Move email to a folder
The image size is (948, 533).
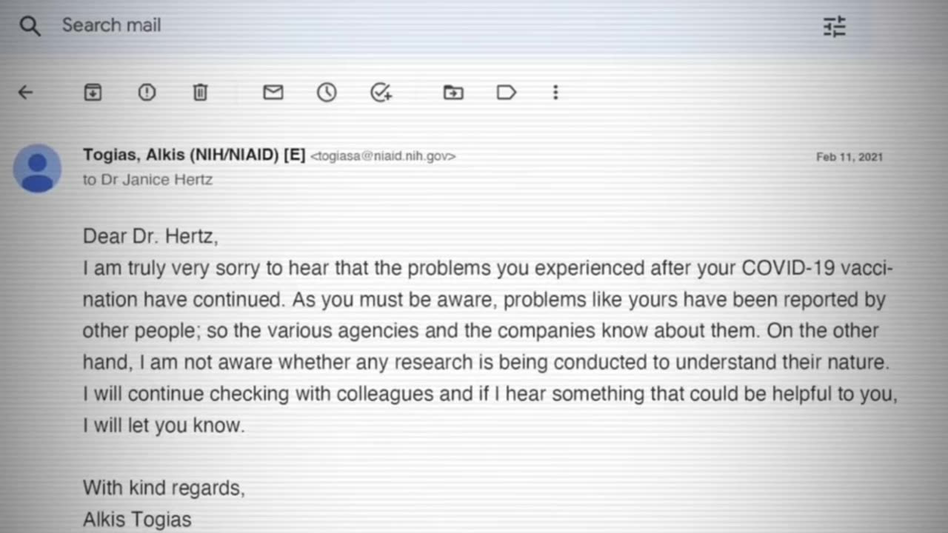(x=453, y=93)
